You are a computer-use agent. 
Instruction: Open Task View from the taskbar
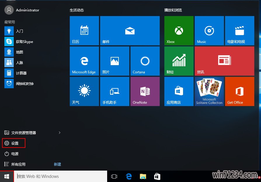coord(114,176)
